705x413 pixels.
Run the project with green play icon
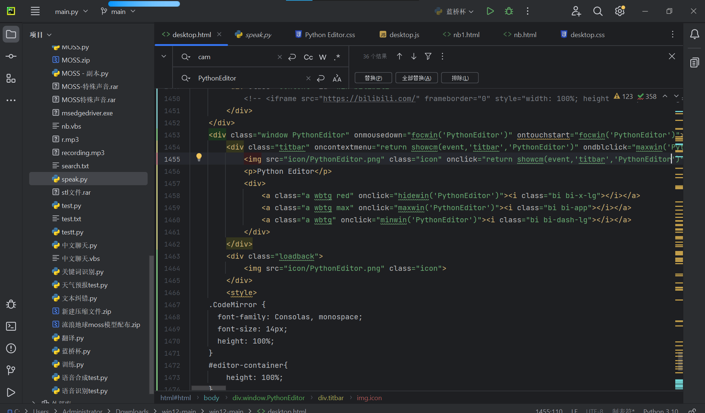click(490, 11)
